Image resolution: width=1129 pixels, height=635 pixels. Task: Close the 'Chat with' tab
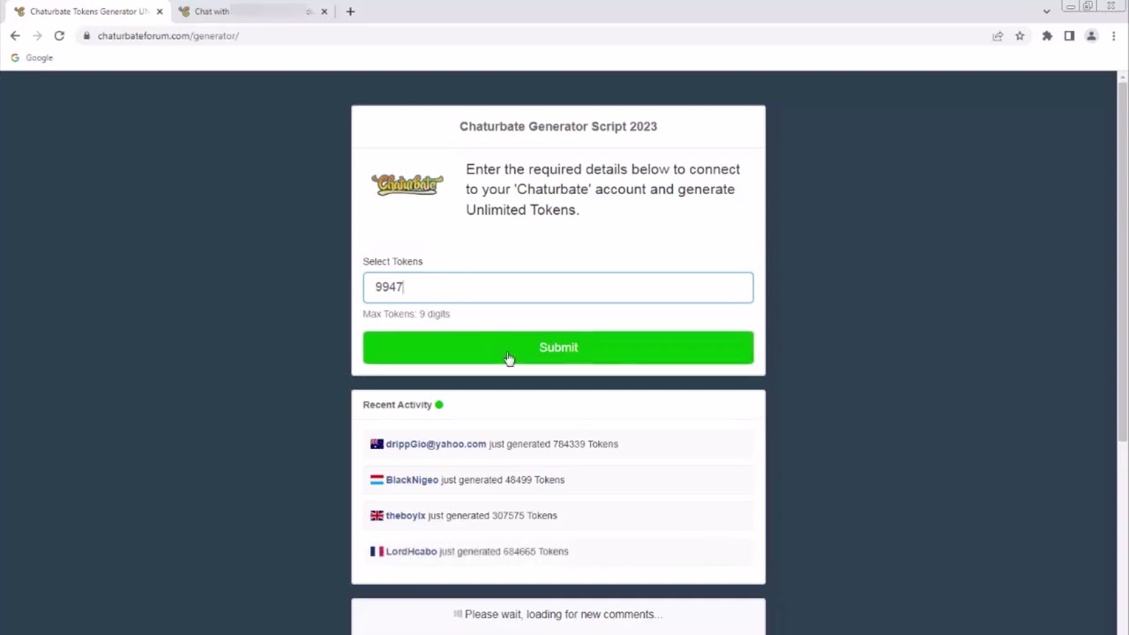coord(324,11)
